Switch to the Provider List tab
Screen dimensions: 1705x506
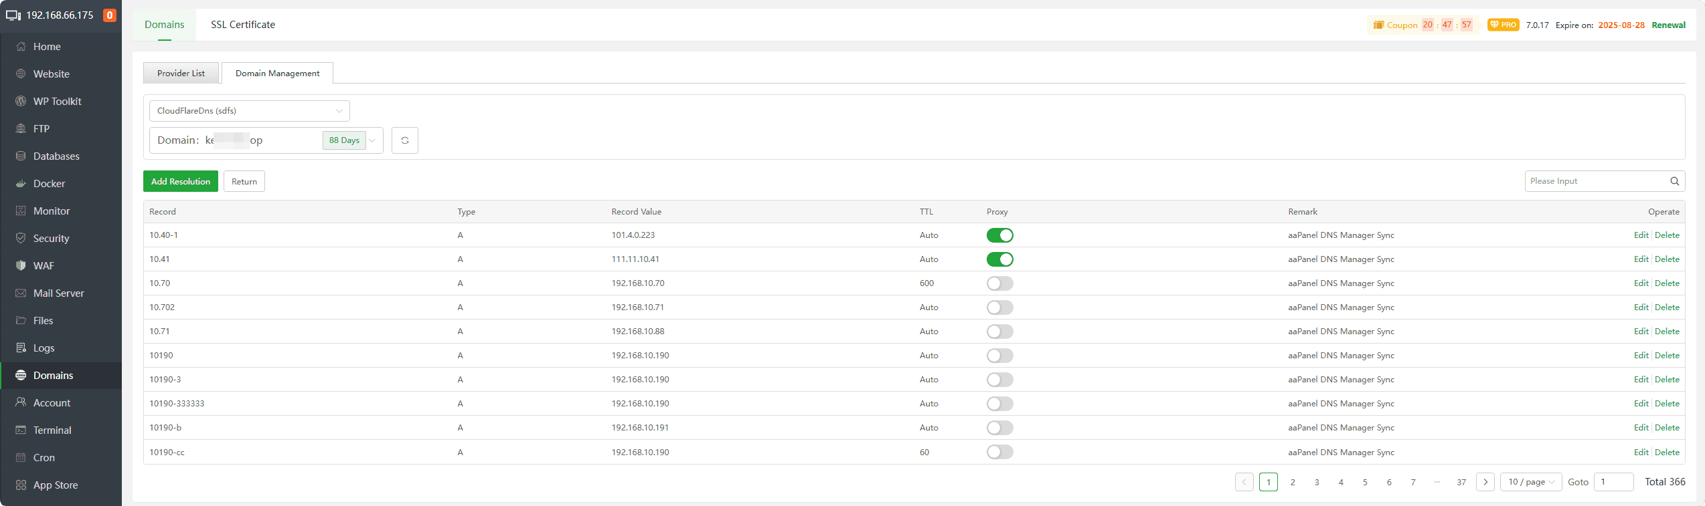181,74
